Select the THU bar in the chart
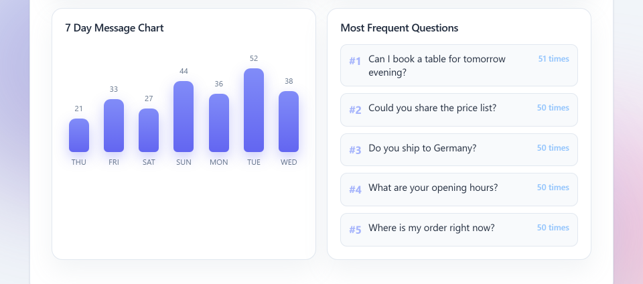The image size is (643, 284). point(79,135)
